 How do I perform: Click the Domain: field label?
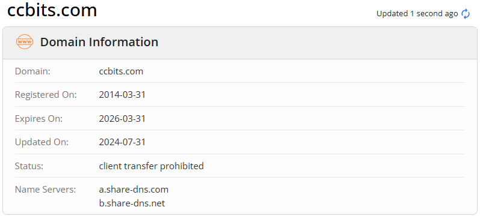[x=32, y=71]
